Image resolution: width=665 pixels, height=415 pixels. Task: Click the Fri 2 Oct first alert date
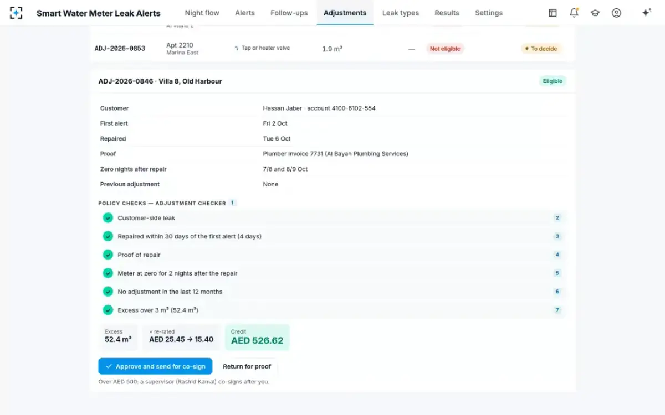click(x=275, y=123)
